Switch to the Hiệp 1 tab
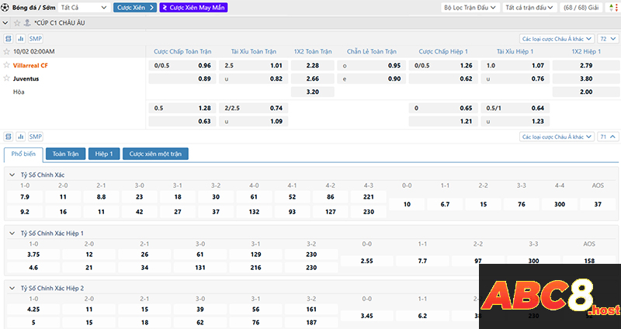The width and height of the screenshot is (621, 329). pyautogui.click(x=103, y=154)
